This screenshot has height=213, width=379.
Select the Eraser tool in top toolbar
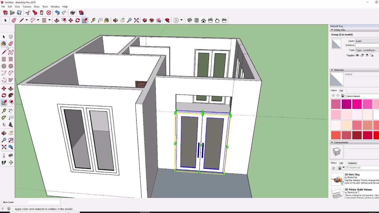[x=14, y=20]
